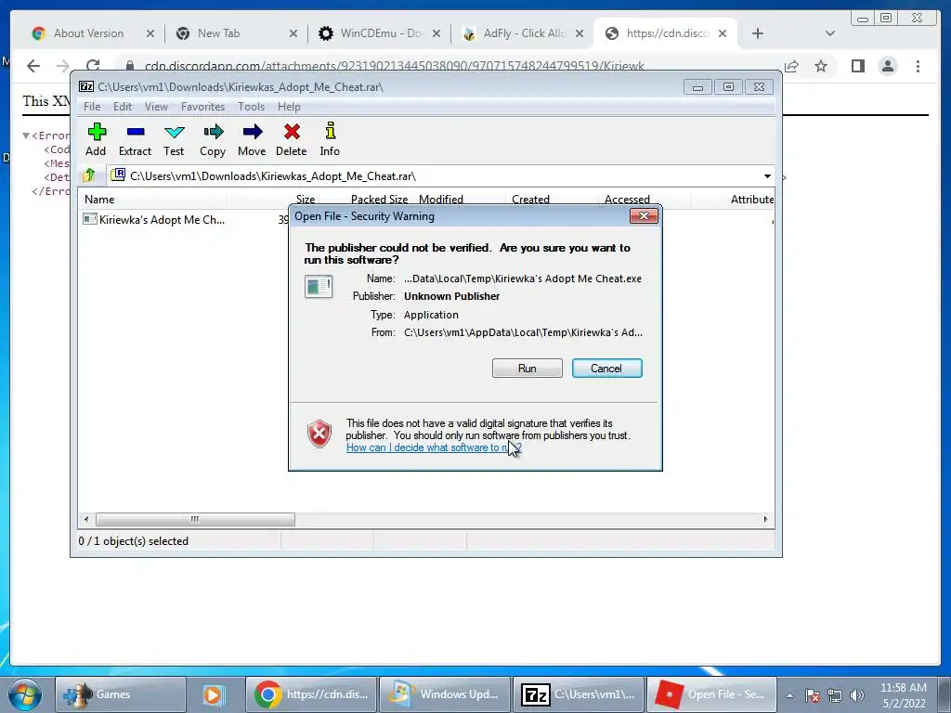Open the 7-Zip Edit menu
951x713 pixels.
click(123, 107)
